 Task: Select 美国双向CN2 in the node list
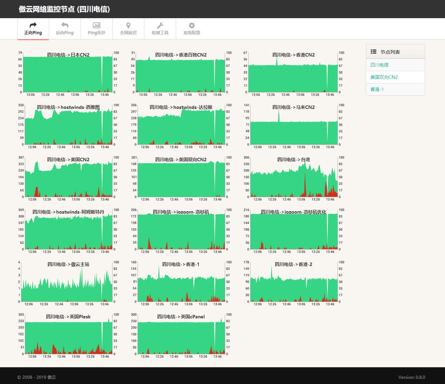click(384, 77)
